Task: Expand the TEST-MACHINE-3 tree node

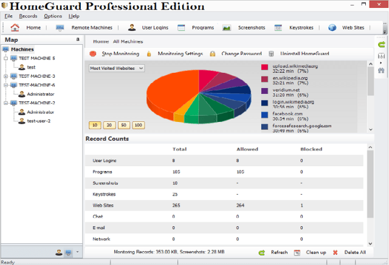Action: 5,76
